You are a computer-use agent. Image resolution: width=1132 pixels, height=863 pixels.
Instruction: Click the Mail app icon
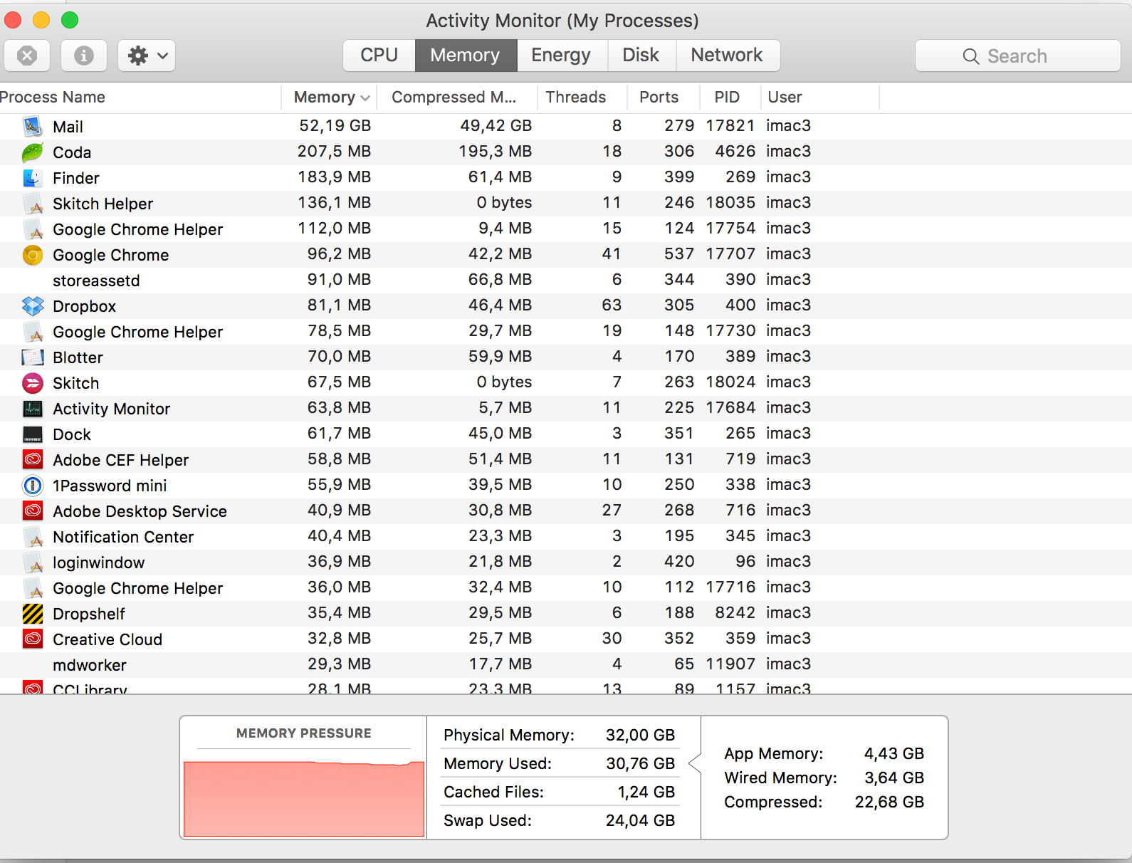pos(33,127)
